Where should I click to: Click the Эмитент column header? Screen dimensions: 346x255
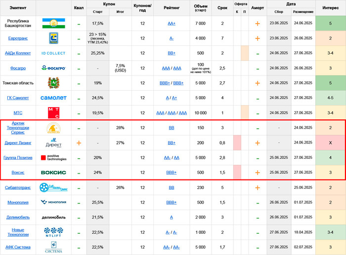(x=18, y=8)
